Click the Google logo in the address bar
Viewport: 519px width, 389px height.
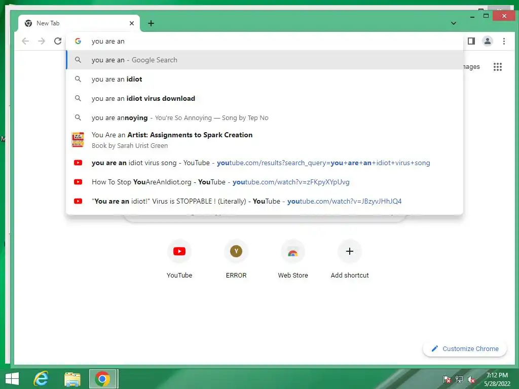point(78,41)
